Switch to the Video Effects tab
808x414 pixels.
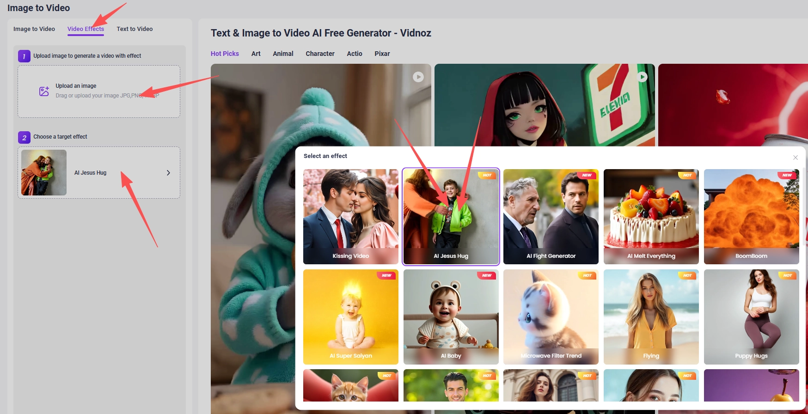coord(86,29)
